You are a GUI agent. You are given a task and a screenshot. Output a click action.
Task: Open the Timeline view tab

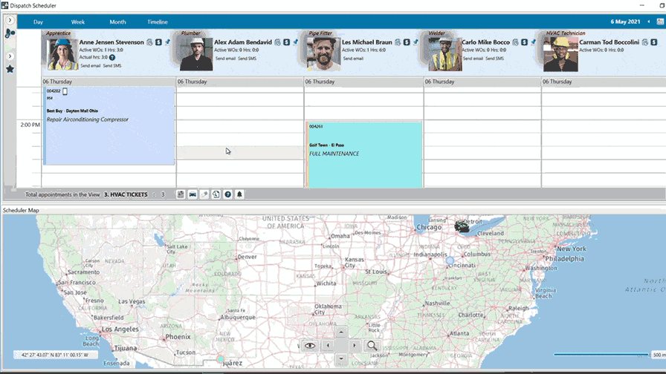[x=157, y=22]
